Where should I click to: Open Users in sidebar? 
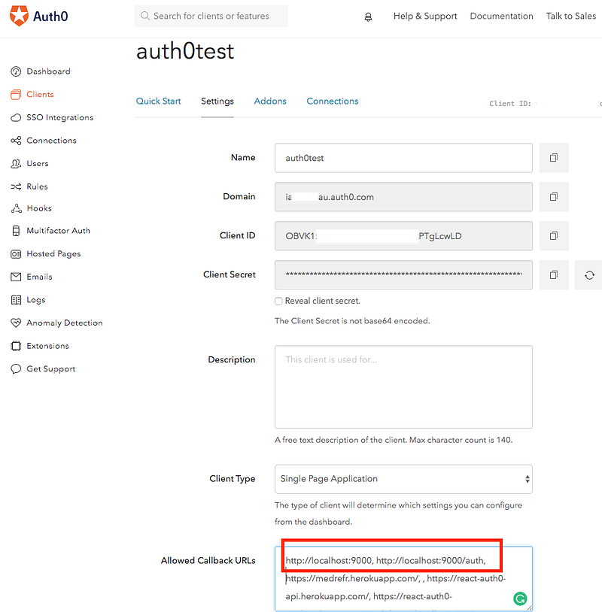pos(38,164)
